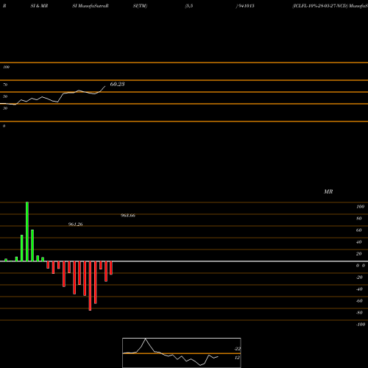Click the 'SI(TM)' header text

click(x=140, y=6)
